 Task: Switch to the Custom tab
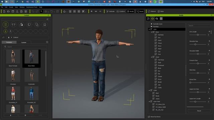pyautogui.click(x=24, y=42)
